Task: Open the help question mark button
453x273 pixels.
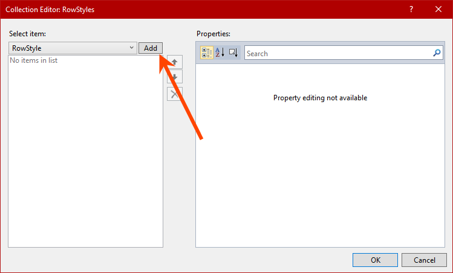Action: click(411, 9)
